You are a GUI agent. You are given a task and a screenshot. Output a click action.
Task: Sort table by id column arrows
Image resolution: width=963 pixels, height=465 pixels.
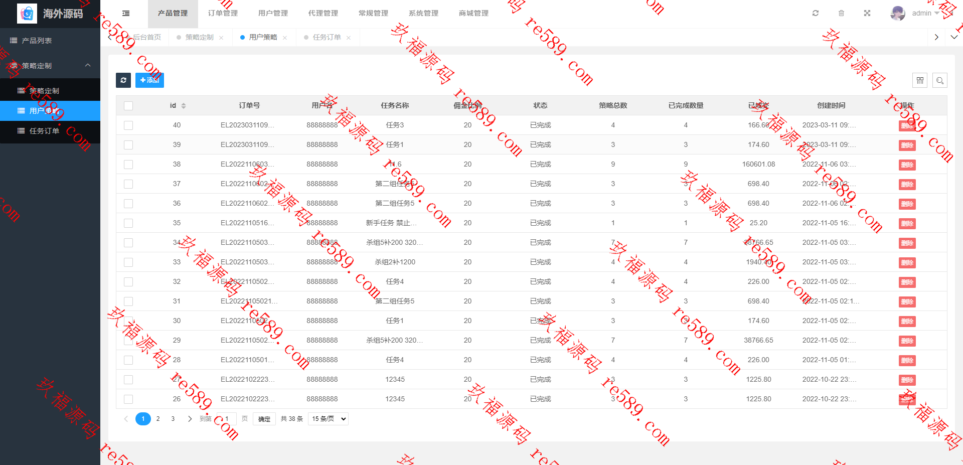tap(184, 106)
